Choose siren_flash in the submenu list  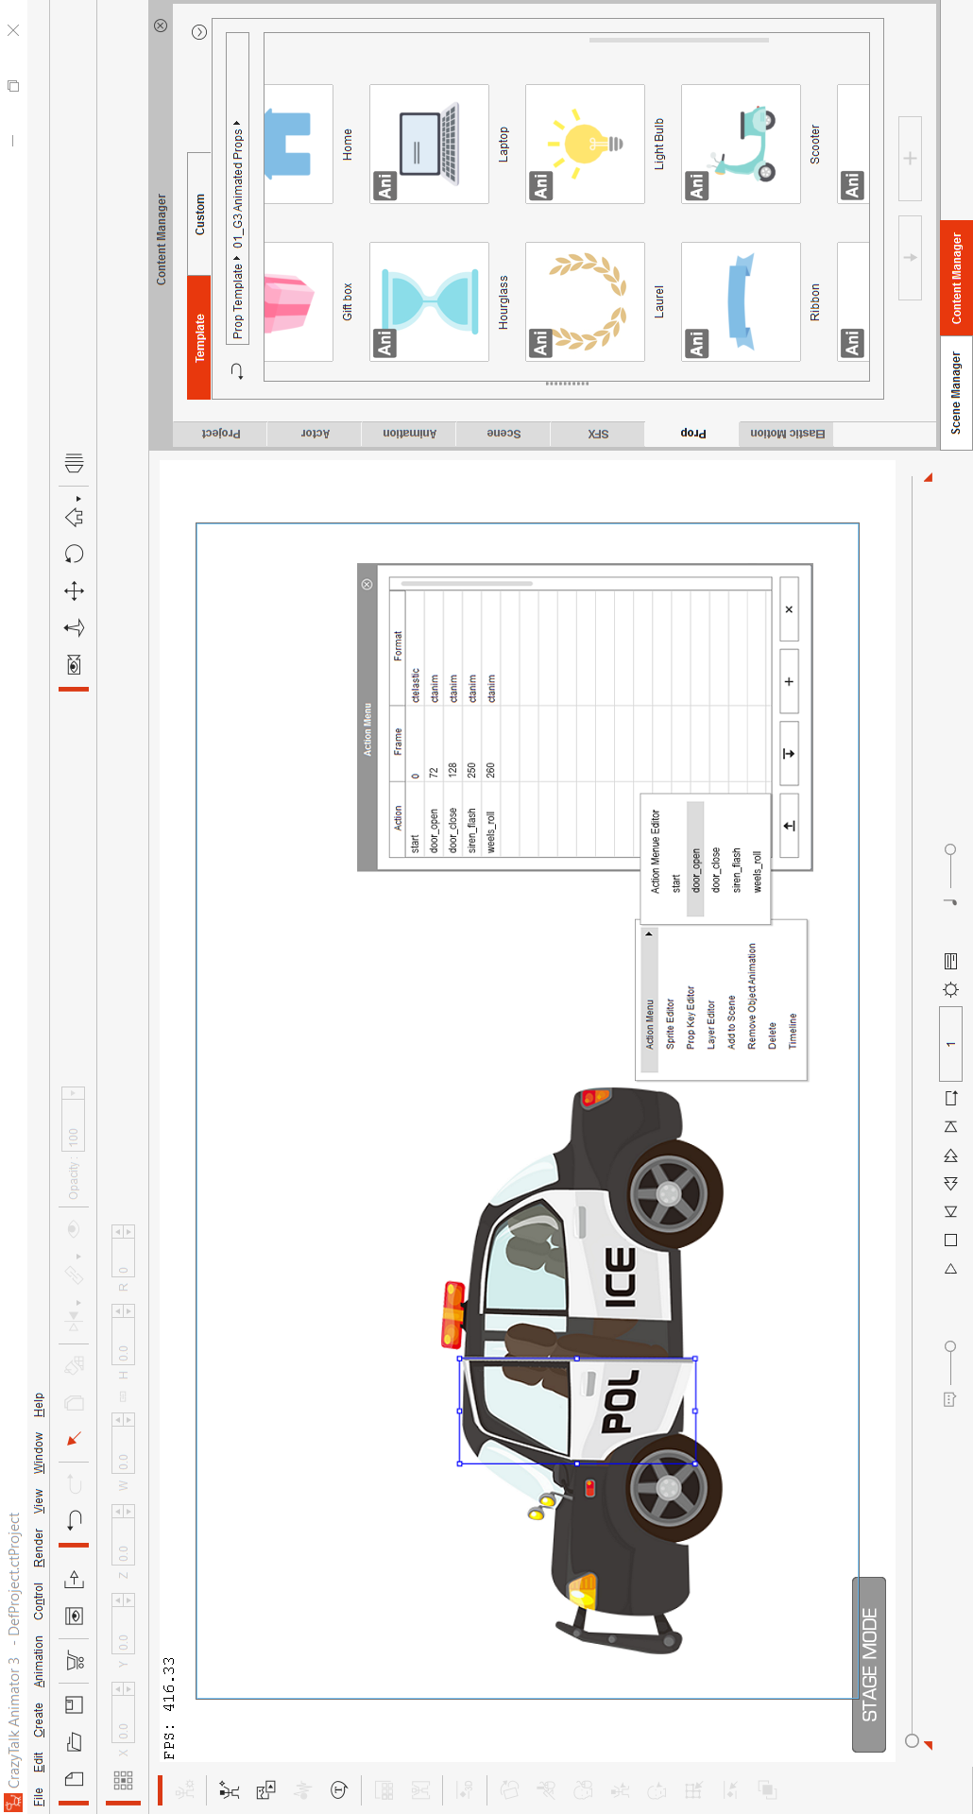[x=737, y=871]
